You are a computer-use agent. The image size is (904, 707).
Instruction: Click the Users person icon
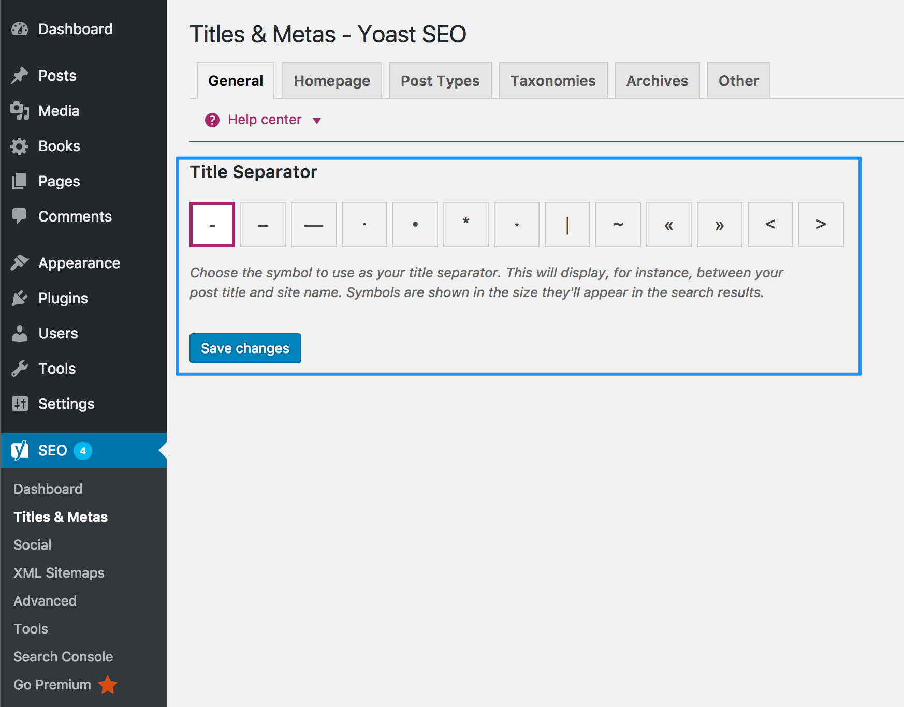(20, 333)
